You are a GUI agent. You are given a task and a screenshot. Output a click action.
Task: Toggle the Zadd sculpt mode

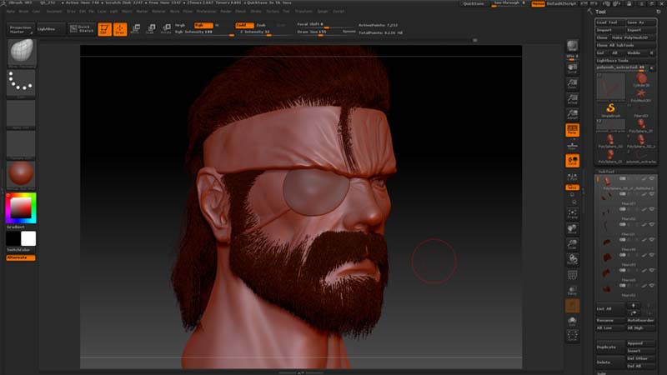243,25
